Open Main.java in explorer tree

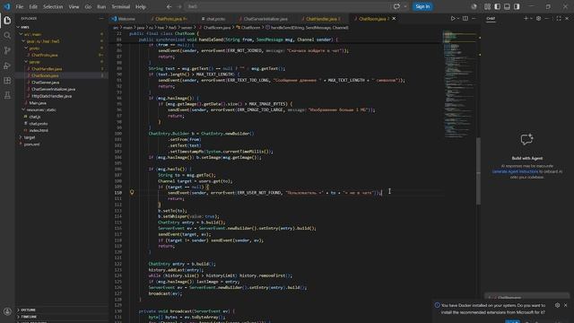(x=38, y=103)
